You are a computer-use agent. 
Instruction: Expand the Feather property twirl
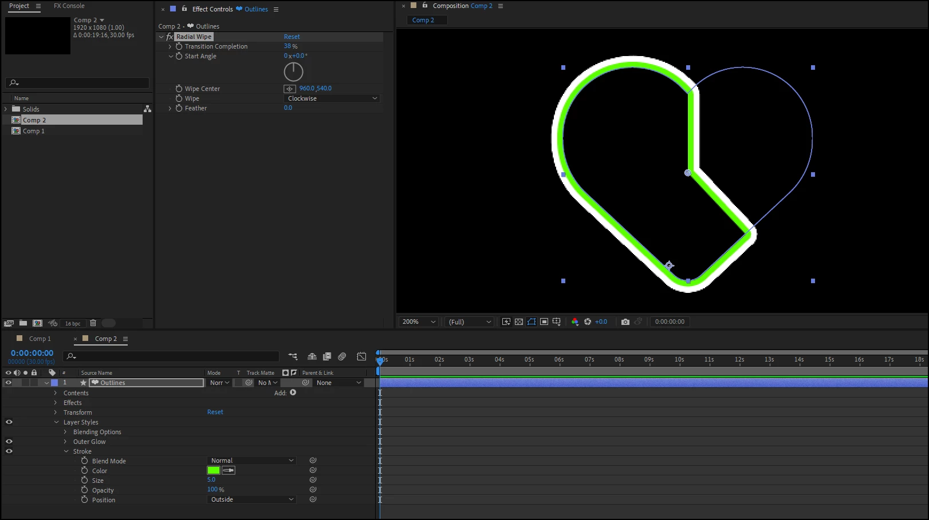click(x=170, y=108)
